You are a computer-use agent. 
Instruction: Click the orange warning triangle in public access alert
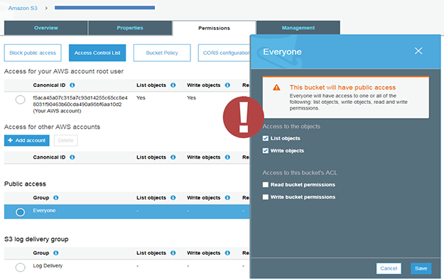click(276, 88)
